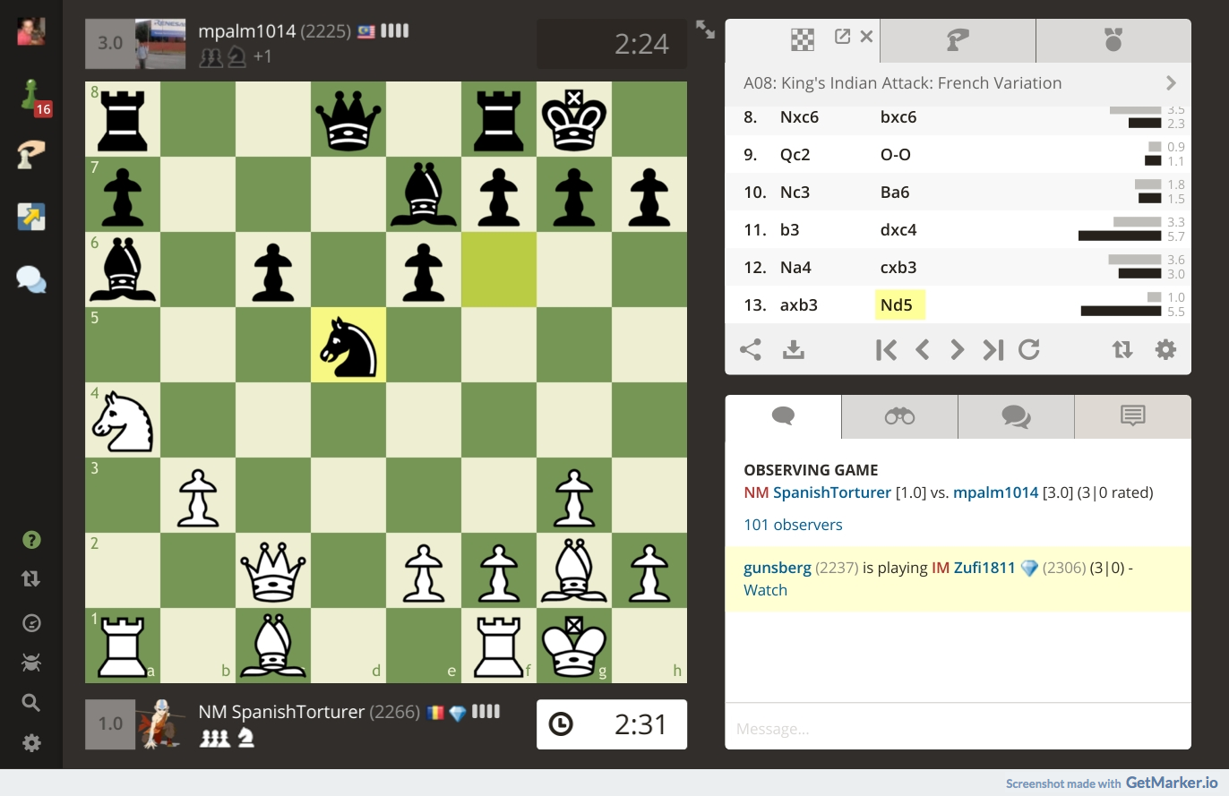The height and width of the screenshot is (796, 1229).
Task: Switch to the medal tab
Action: [1113, 40]
